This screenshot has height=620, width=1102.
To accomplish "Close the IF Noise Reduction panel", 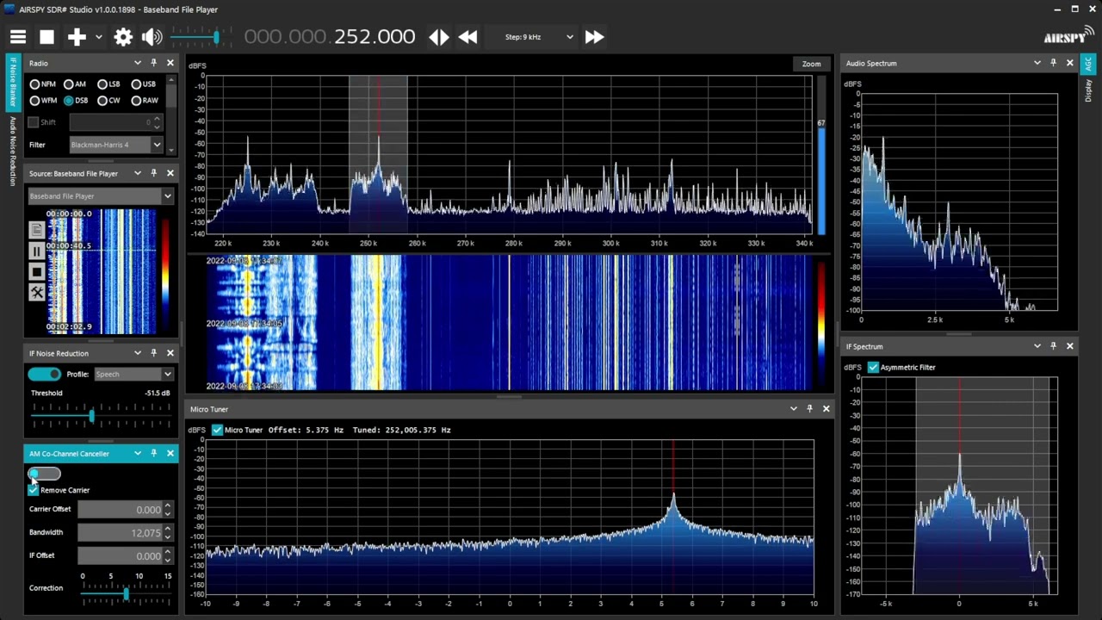I will coord(170,353).
